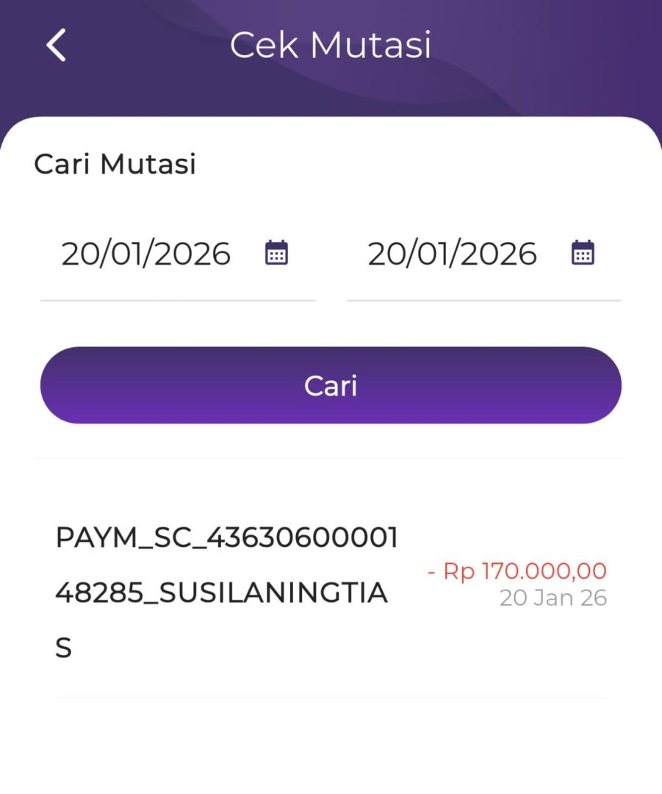
Task: Tap the divider line under the transaction entry
Action: click(331, 697)
